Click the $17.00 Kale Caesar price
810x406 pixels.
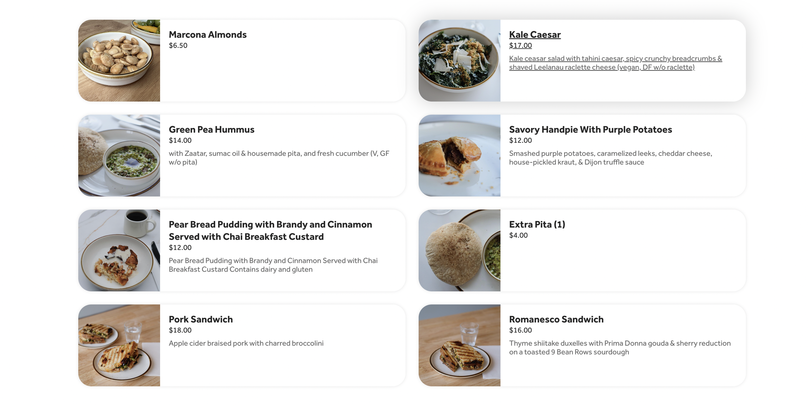(x=520, y=46)
